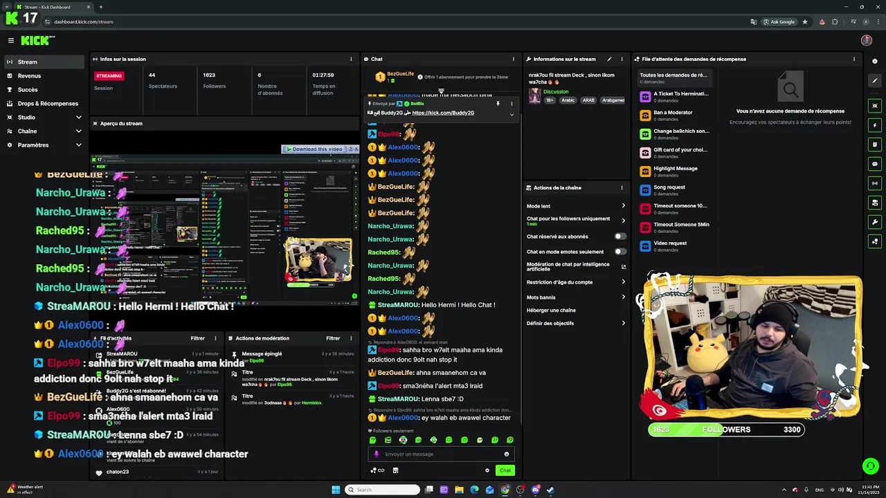Select the Song request reward

(673, 190)
